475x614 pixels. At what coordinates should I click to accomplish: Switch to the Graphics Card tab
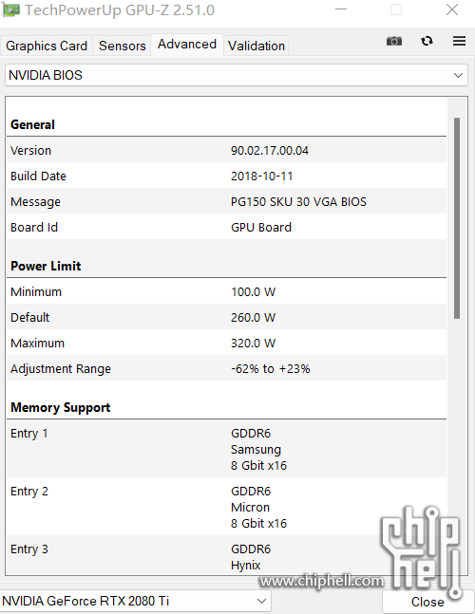pyautogui.click(x=47, y=46)
